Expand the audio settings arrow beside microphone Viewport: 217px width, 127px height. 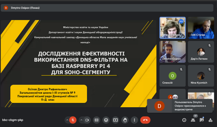pyautogui.click(x=67, y=120)
